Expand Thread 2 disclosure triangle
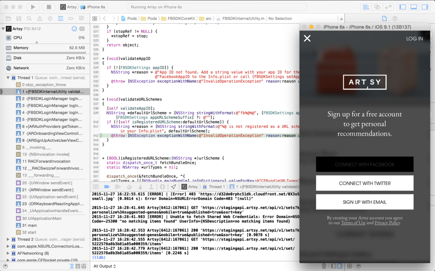This screenshot has height=271, width=435. pyautogui.click(x=8, y=239)
